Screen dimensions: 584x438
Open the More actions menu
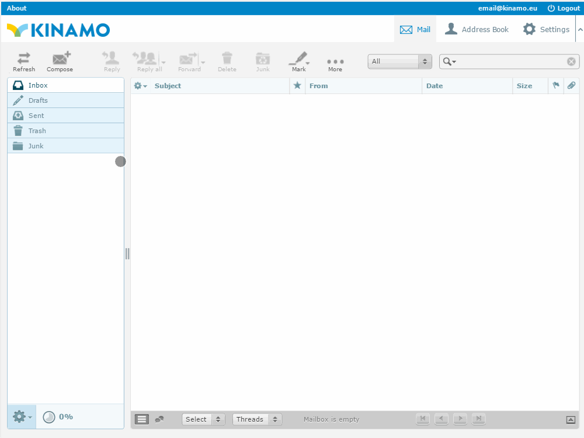(335, 61)
